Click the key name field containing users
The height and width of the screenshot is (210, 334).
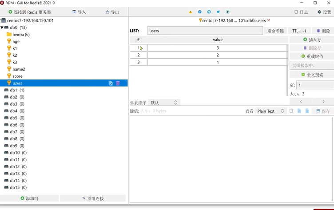pyautogui.click(x=205, y=31)
